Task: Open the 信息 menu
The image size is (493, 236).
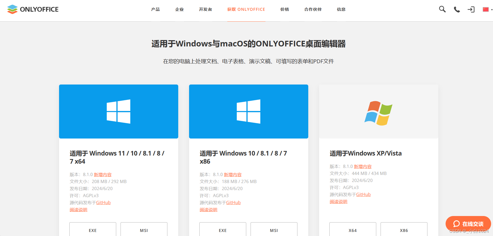Action: click(x=341, y=9)
